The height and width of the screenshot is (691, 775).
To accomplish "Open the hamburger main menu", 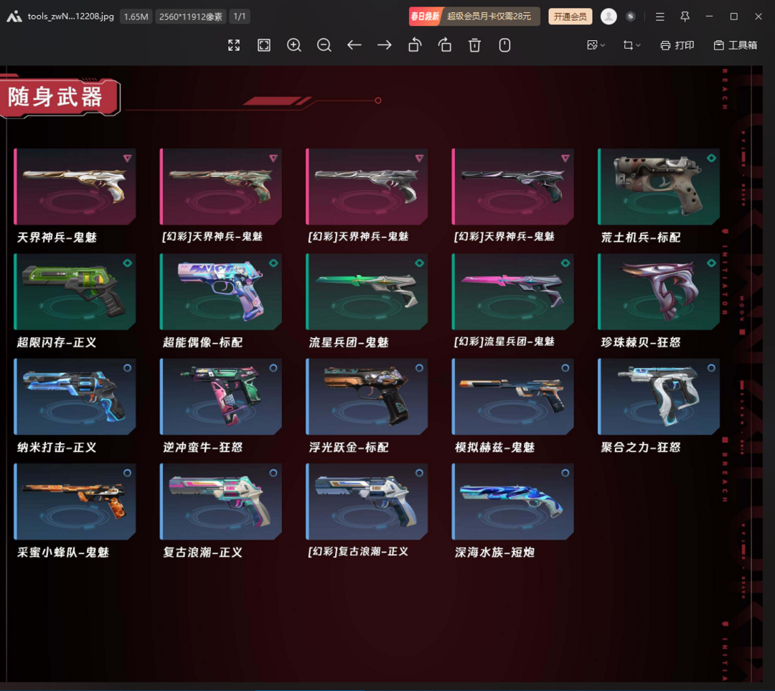I will [660, 17].
